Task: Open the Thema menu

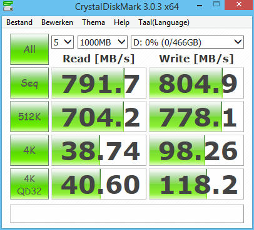Action: pos(93,22)
